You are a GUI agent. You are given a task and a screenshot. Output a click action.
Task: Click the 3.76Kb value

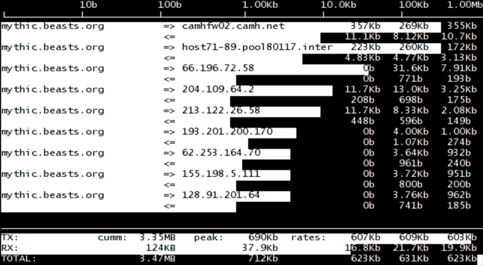pyautogui.click(x=411, y=195)
